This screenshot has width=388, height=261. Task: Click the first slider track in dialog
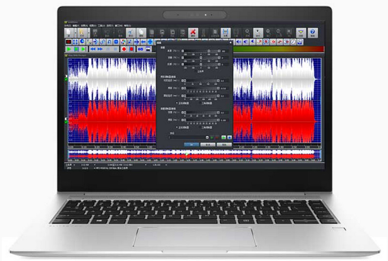[196, 50]
